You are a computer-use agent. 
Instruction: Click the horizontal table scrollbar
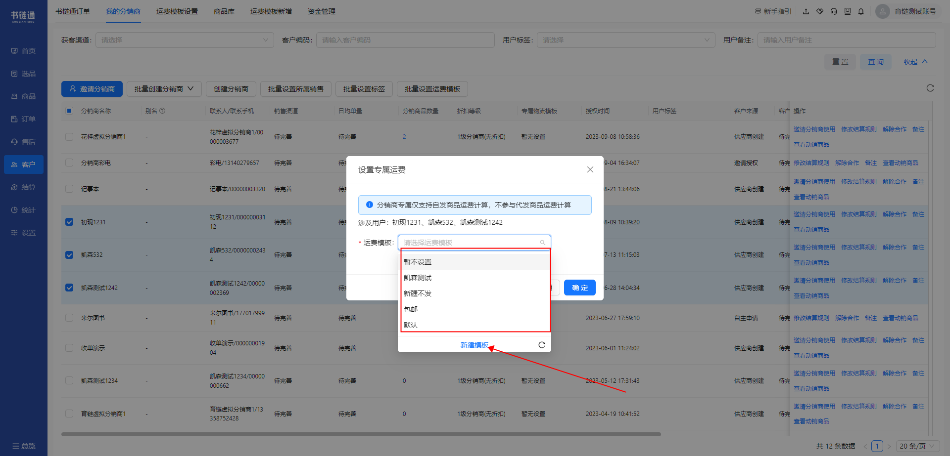click(x=361, y=434)
